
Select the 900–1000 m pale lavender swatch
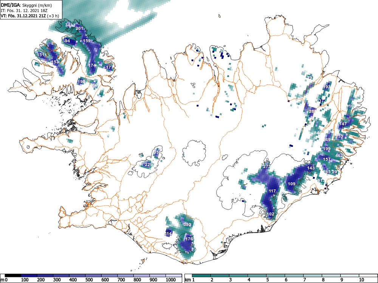158,275
